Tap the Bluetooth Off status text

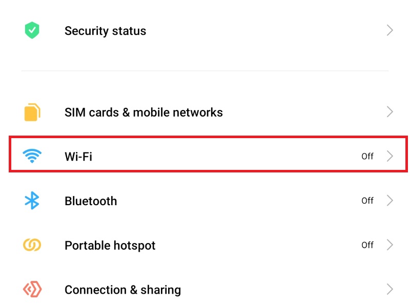pos(367,201)
